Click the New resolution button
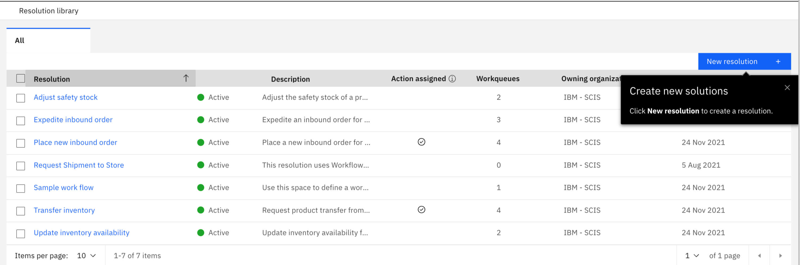The image size is (800, 265). pyautogui.click(x=732, y=62)
